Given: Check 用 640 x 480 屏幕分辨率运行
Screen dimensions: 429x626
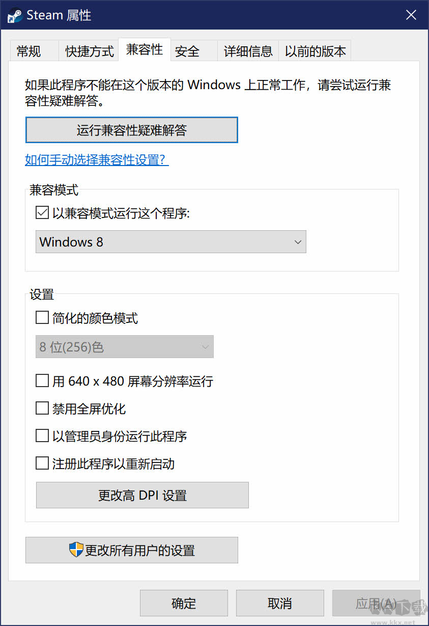Looking at the screenshot, I should [42, 380].
